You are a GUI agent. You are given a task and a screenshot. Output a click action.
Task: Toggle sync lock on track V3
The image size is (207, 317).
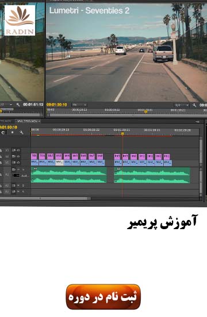14,150
